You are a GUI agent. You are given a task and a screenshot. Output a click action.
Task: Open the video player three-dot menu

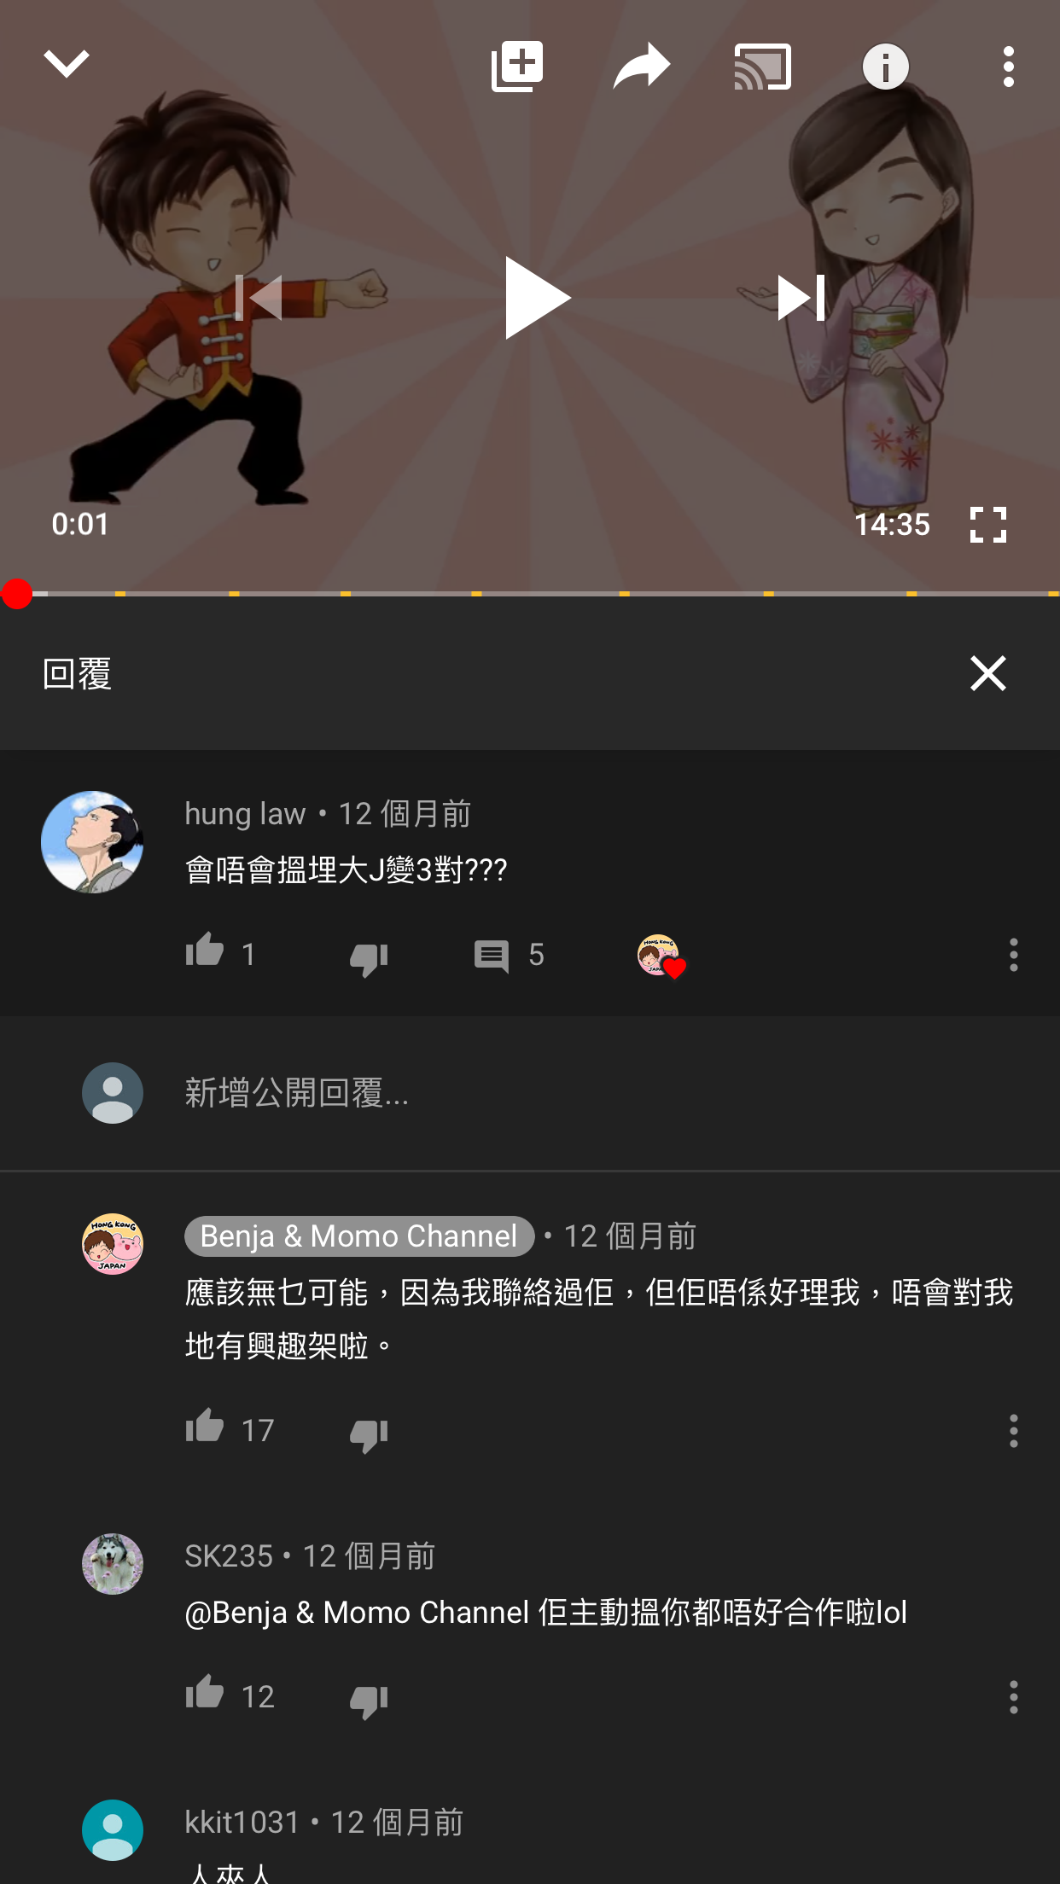click(1009, 67)
